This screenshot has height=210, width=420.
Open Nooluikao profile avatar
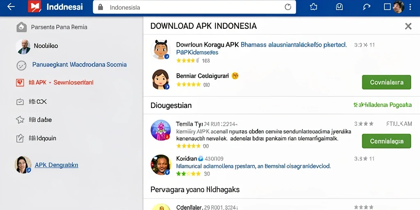click(x=23, y=46)
